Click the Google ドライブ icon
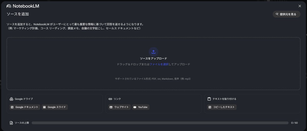This screenshot has width=307, height=131. (x=11, y=99)
